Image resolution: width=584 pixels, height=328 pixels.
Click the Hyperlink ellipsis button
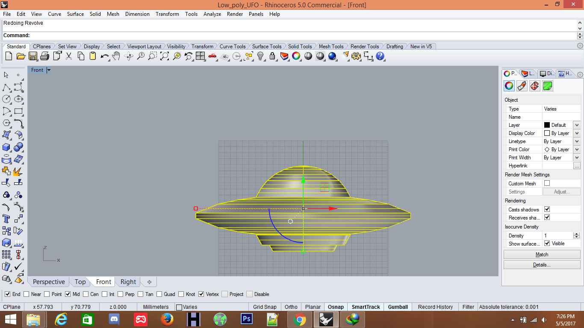coord(577,166)
